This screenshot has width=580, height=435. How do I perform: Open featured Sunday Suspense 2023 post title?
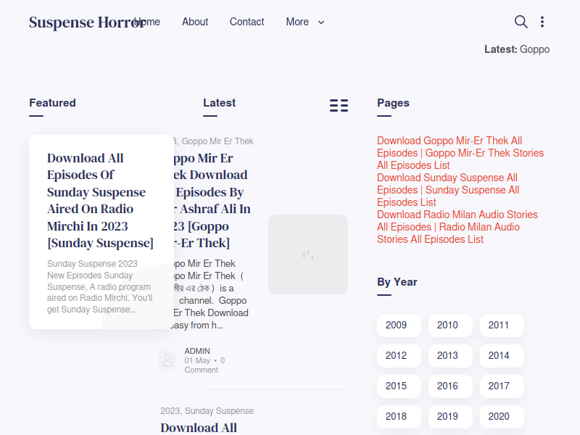100,200
